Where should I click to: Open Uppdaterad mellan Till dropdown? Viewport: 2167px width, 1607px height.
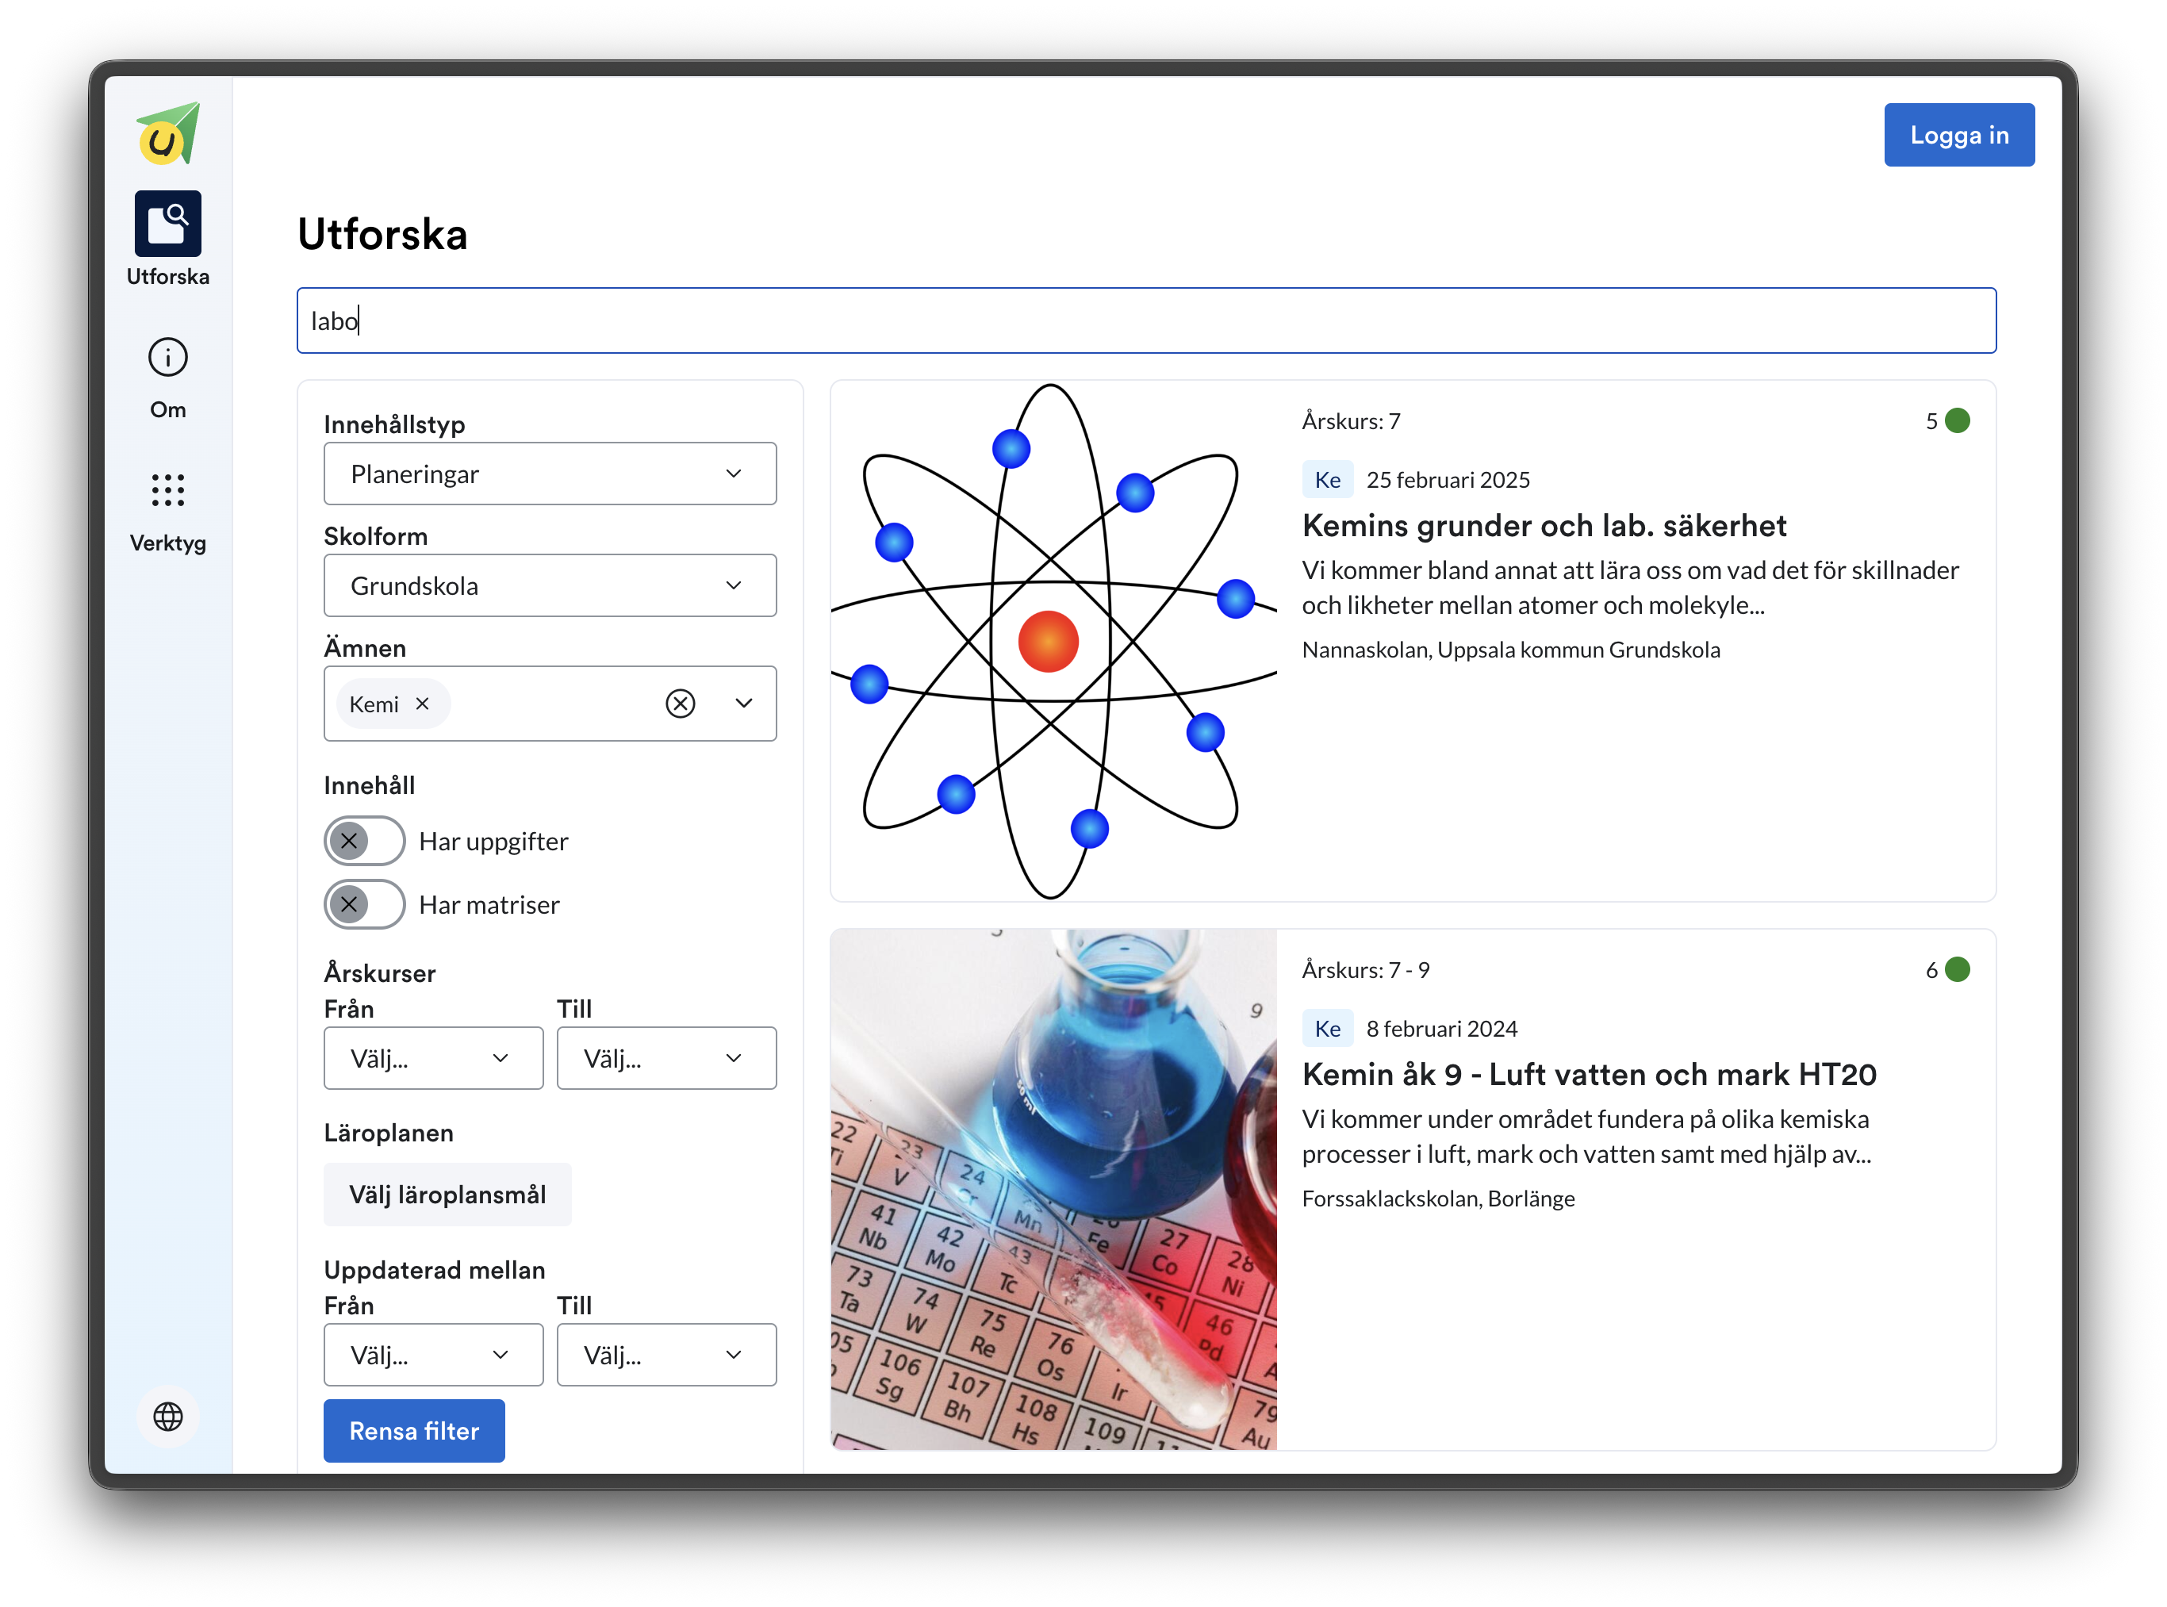666,1354
